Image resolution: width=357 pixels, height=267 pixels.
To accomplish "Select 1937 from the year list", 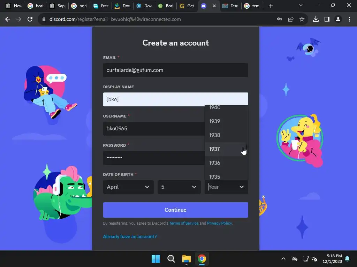I will pos(226,149).
